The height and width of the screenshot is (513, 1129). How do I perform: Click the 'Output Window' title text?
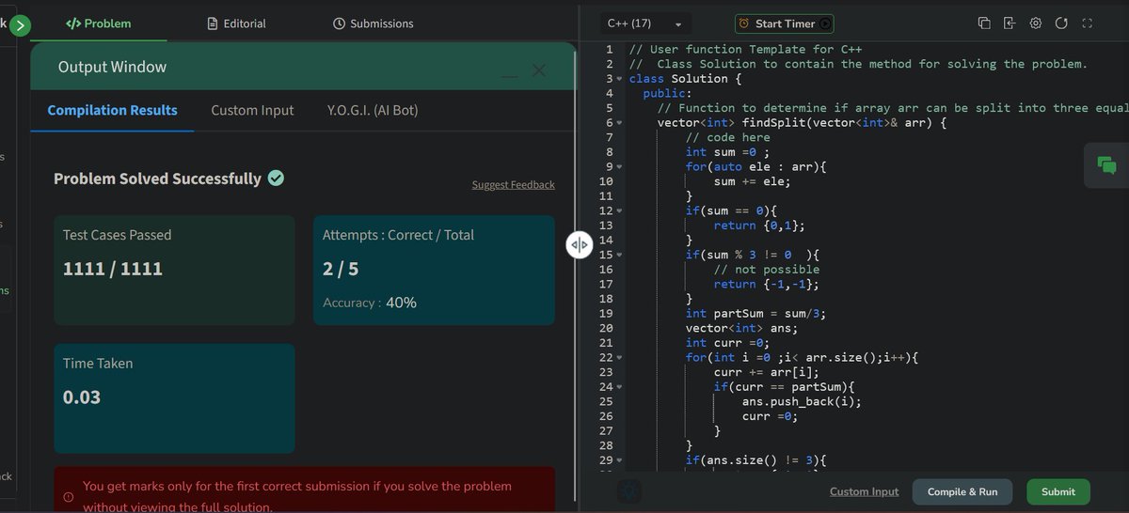112,67
